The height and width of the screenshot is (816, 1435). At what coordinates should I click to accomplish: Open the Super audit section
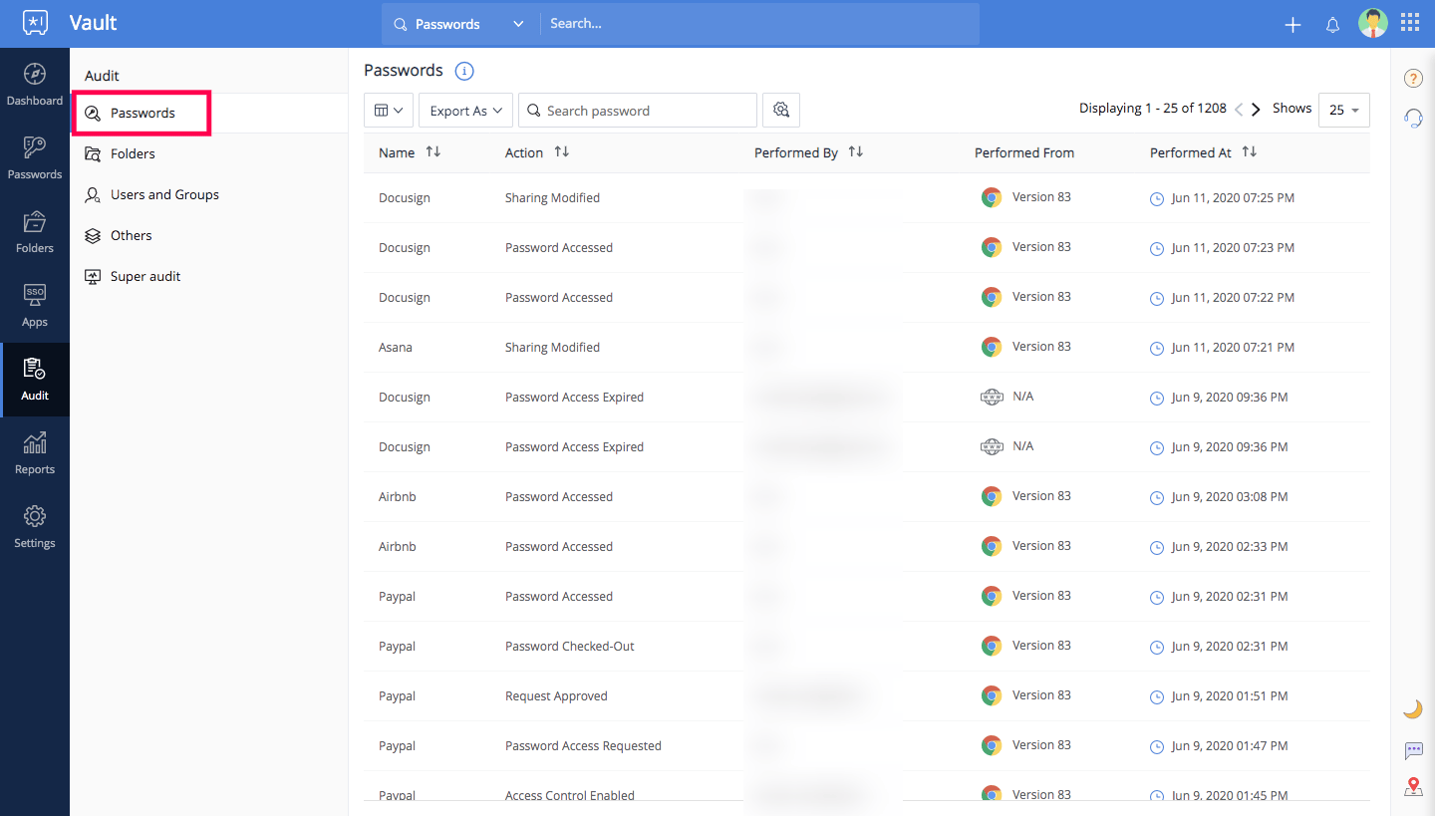tap(144, 276)
